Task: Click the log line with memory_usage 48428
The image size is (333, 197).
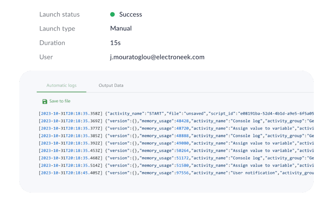Action: pyautogui.click(x=175, y=121)
